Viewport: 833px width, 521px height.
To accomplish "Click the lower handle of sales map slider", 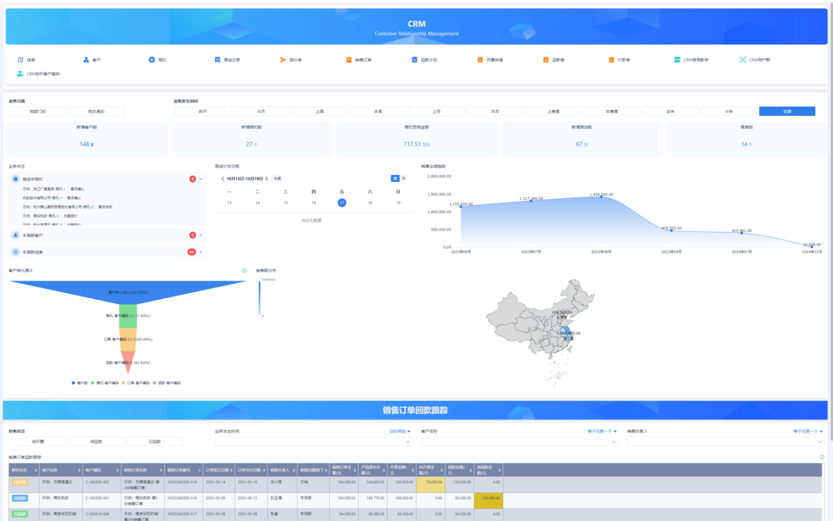I will pyautogui.click(x=260, y=316).
